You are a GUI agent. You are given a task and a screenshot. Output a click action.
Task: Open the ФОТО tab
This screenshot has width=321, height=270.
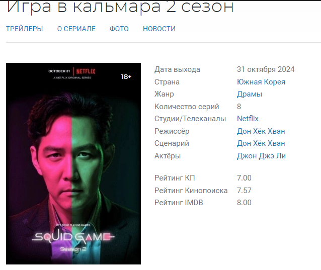[x=119, y=29]
